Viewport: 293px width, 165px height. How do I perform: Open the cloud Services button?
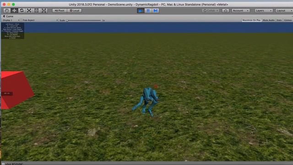coord(226,11)
